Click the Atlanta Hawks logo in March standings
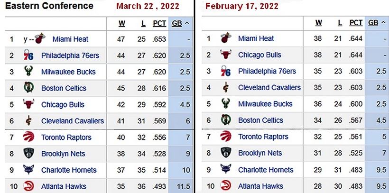This screenshot has height=193, width=389. (28, 186)
